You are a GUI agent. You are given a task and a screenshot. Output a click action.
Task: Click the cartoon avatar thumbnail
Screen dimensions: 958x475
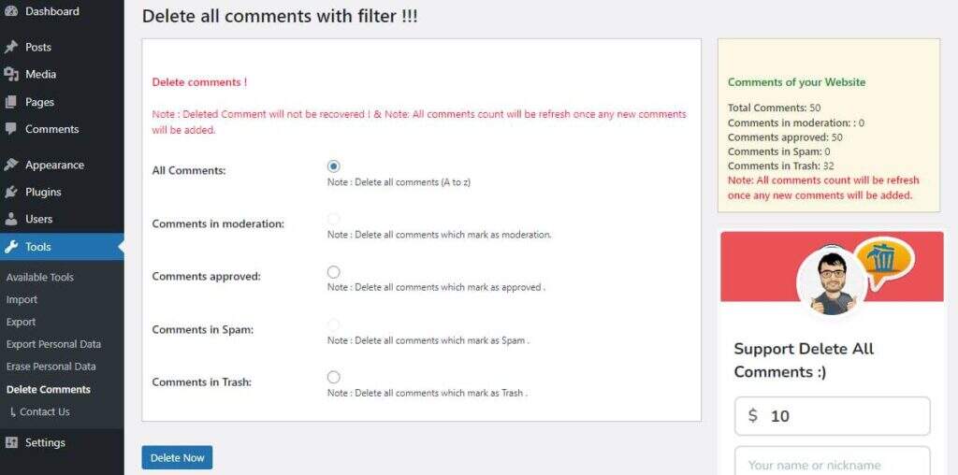coord(830,281)
